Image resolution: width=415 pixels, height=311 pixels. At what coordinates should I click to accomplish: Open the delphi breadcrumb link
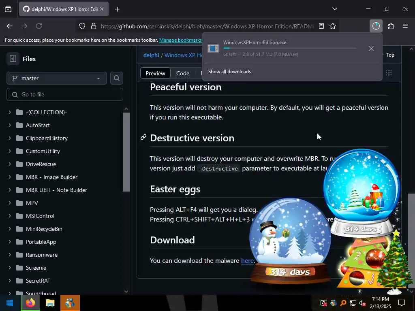pyautogui.click(x=151, y=55)
